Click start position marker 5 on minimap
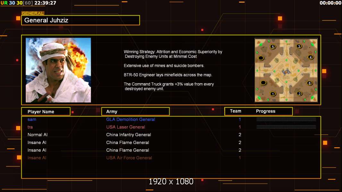Image resolution: width=342 pixels, height=192 pixels. click(273, 47)
